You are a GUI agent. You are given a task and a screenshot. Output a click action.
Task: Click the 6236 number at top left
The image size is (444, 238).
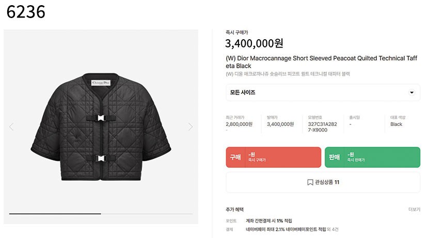point(26,11)
